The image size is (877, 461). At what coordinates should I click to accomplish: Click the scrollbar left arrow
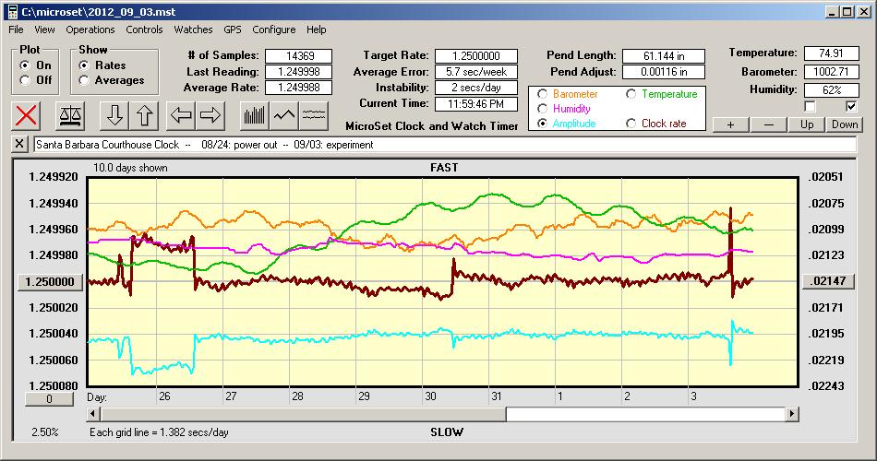(94, 414)
